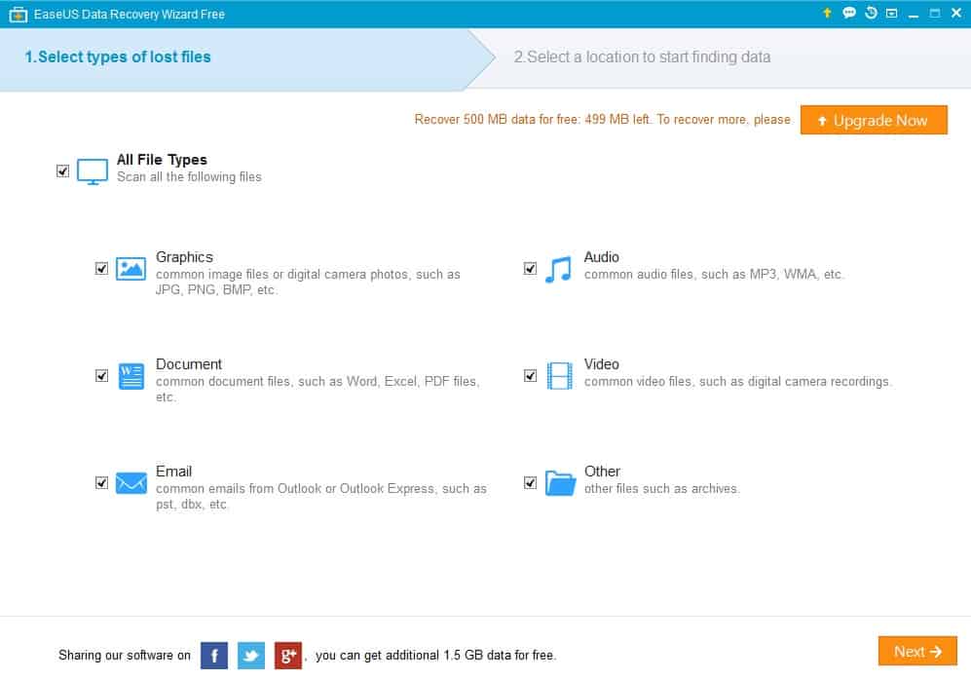Click the All File Types monitor icon
This screenshot has height=680, width=971.
(x=93, y=170)
